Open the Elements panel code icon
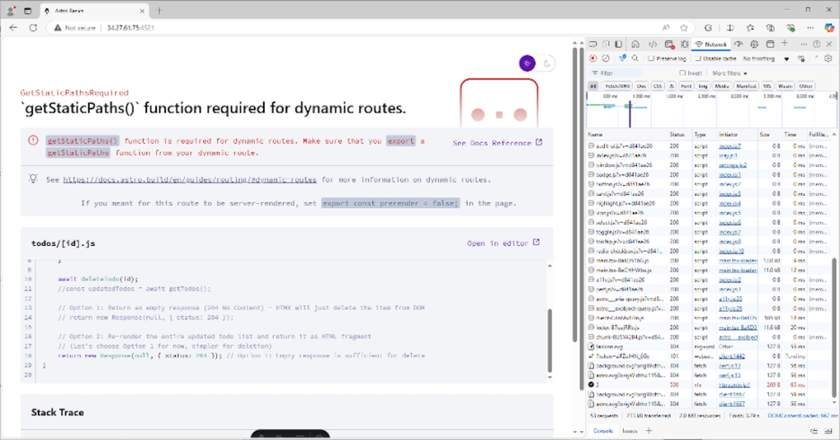The image size is (840, 440). [653, 44]
